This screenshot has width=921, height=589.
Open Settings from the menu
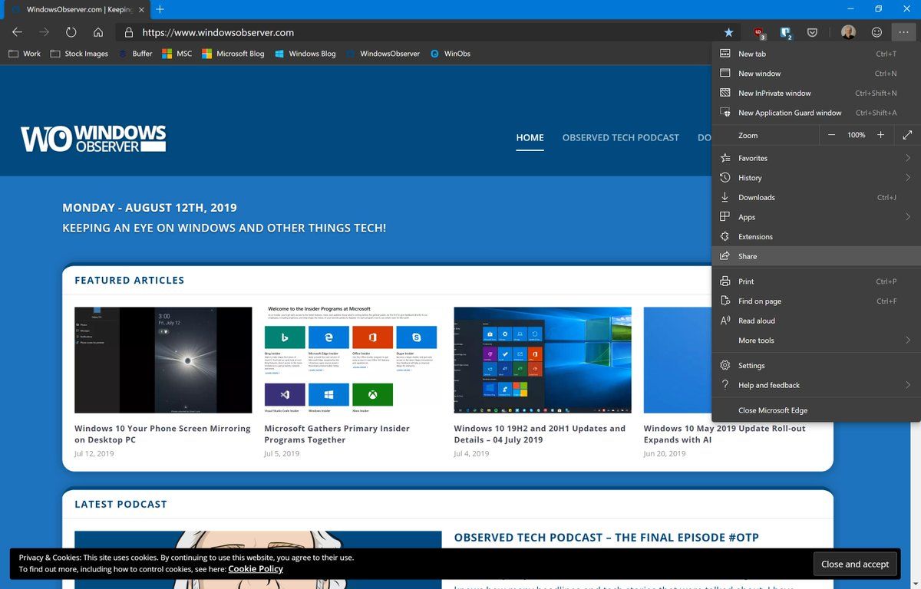(x=816, y=366)
